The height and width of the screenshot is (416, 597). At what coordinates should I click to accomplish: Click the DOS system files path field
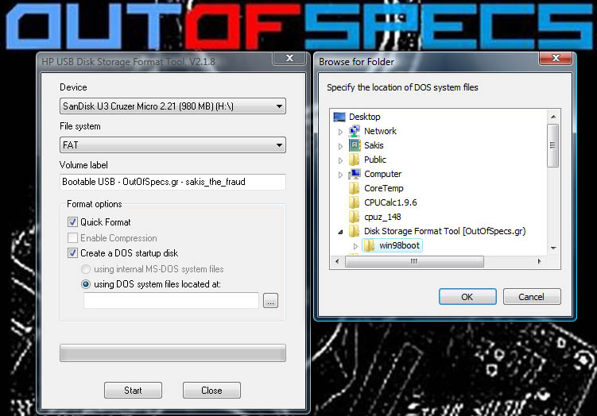(171, 300)
